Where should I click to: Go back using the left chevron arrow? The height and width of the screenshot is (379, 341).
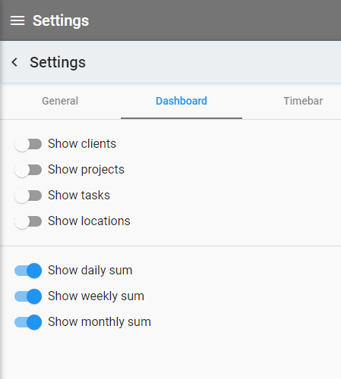point(14,62)
